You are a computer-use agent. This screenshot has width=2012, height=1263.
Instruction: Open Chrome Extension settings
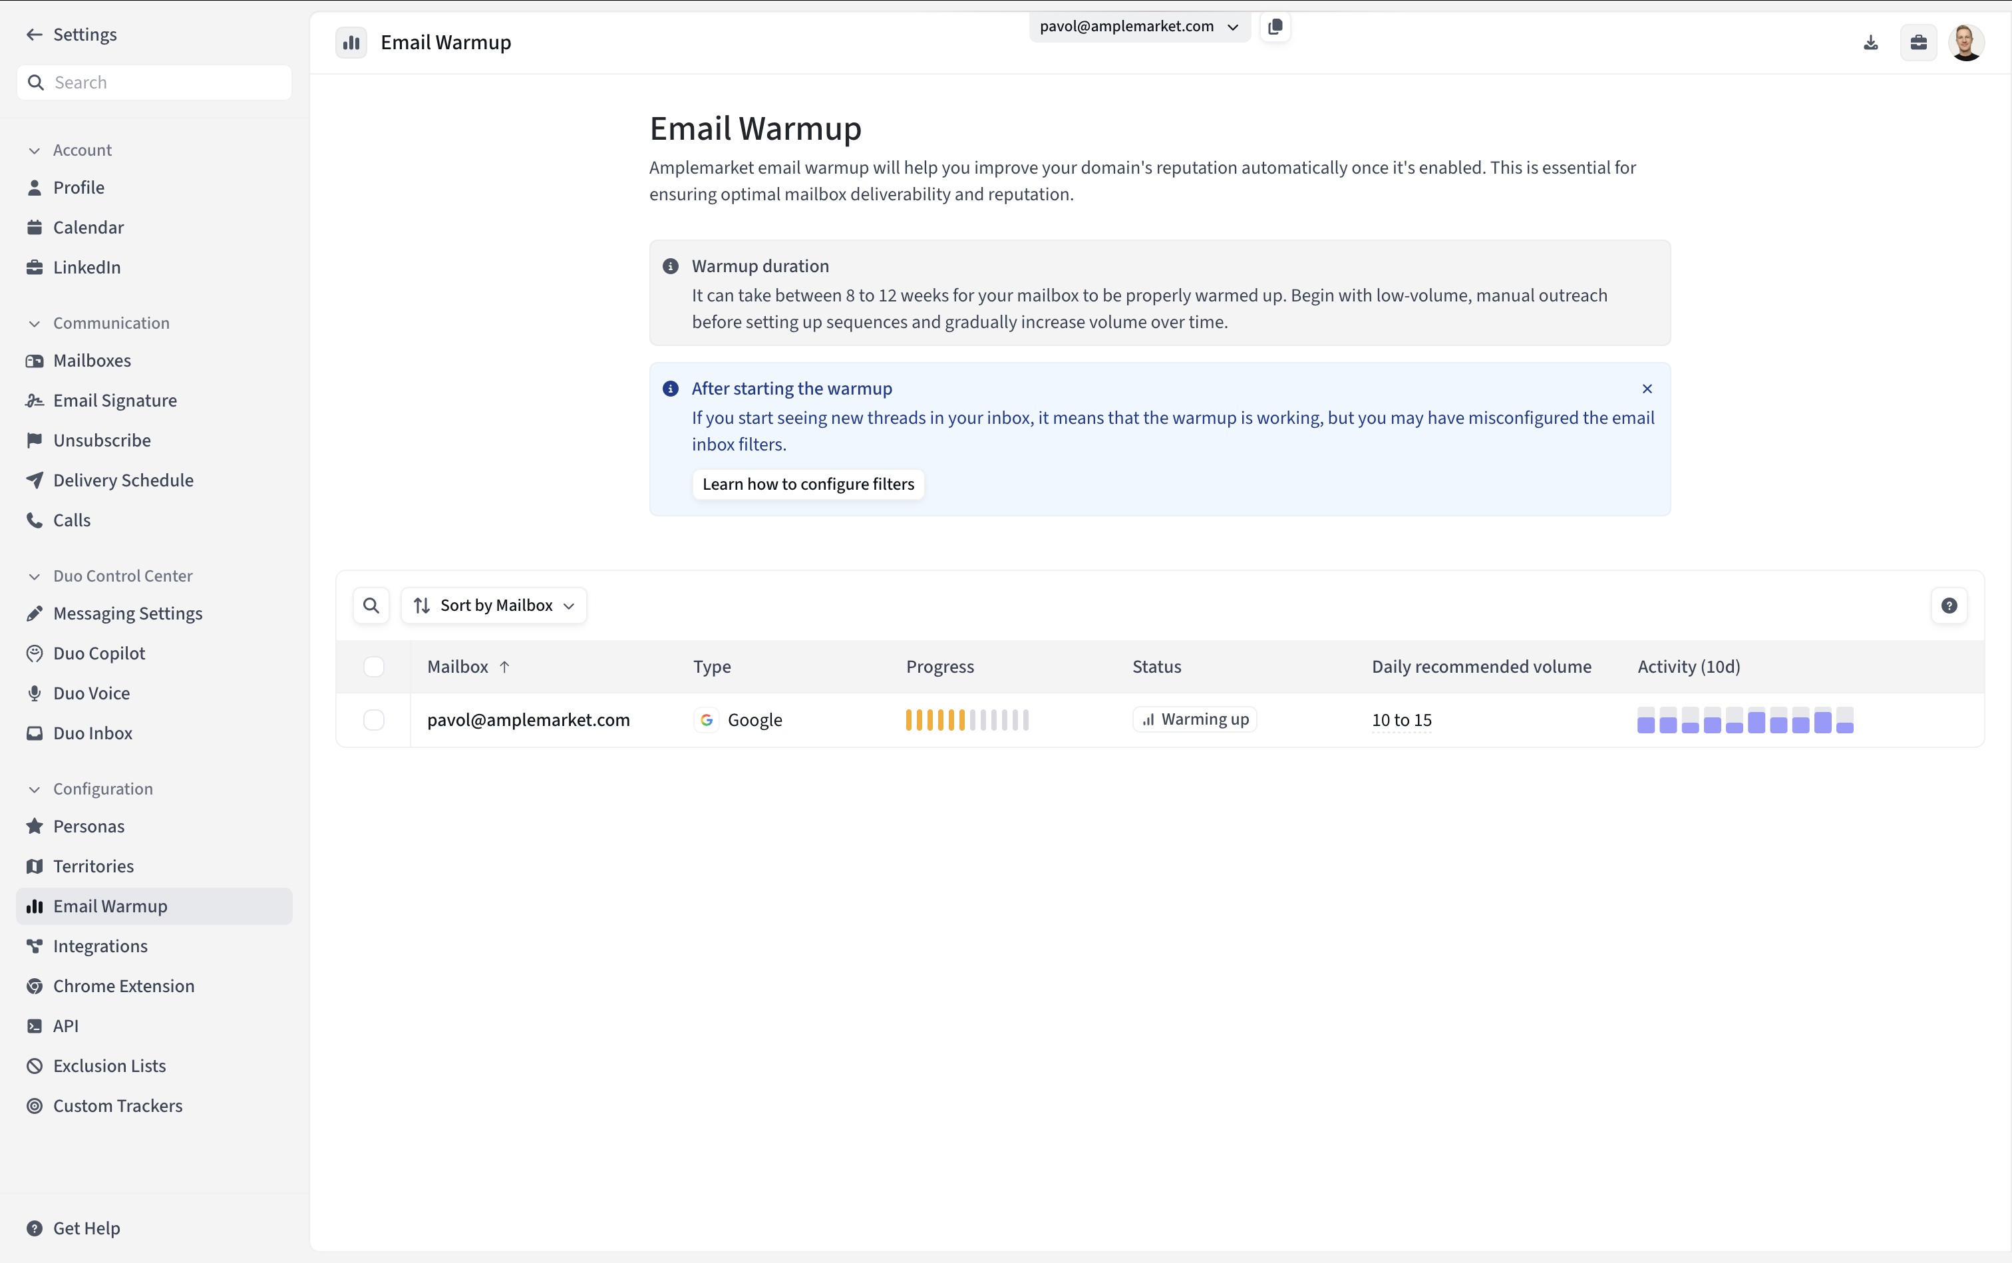pos(154,986)
